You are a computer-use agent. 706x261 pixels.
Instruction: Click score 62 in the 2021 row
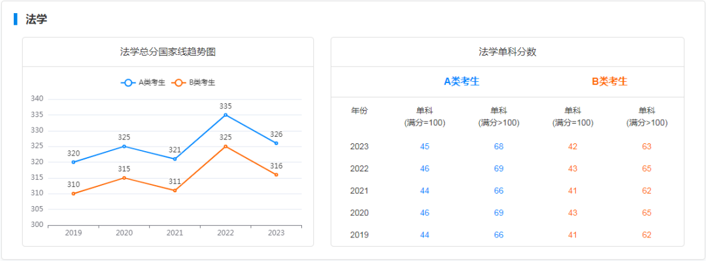click(x=647, y=190)
